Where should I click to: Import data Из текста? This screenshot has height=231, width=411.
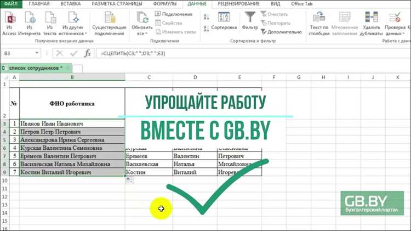(x=50, y=24)
